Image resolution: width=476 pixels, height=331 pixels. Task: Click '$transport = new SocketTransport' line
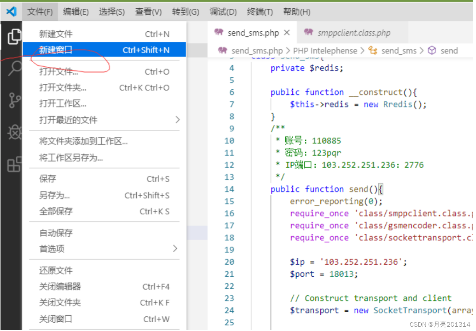381,310
